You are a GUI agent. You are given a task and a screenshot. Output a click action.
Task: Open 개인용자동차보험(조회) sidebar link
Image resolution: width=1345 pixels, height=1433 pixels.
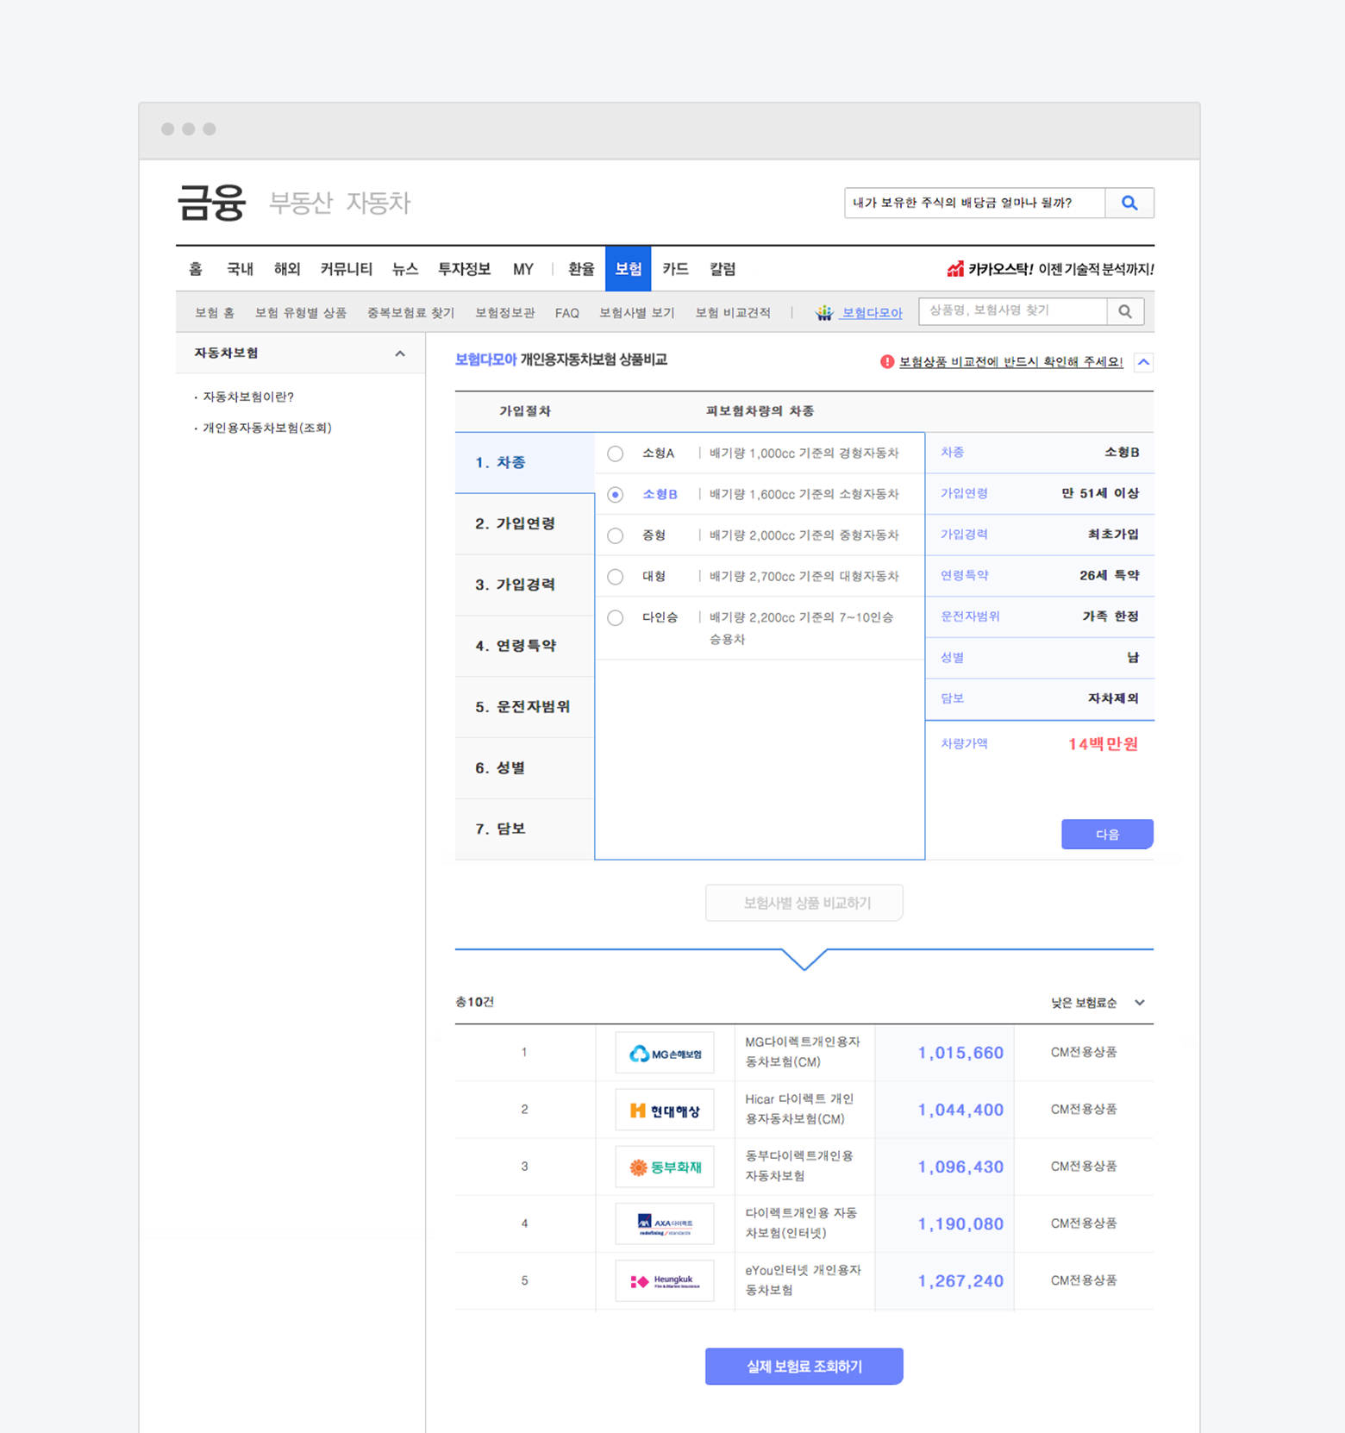tap(267, 429)
